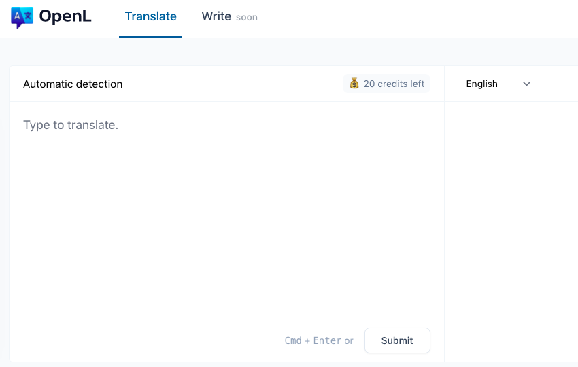Viewport: 578px width, 367px height.
Task: Click the OpenL brand name text
Action: click(x=65, y=17)
